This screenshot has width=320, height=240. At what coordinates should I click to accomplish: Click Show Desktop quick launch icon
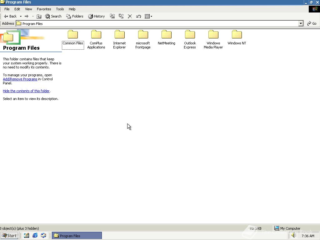(27, 236)
